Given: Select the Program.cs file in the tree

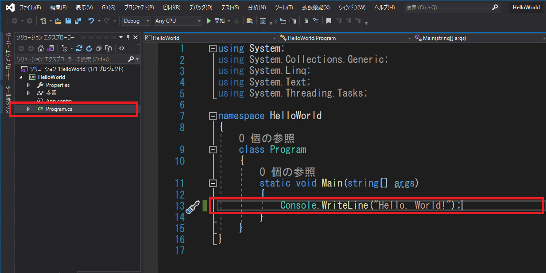Looking at the screenshot, I should point(59,109).
